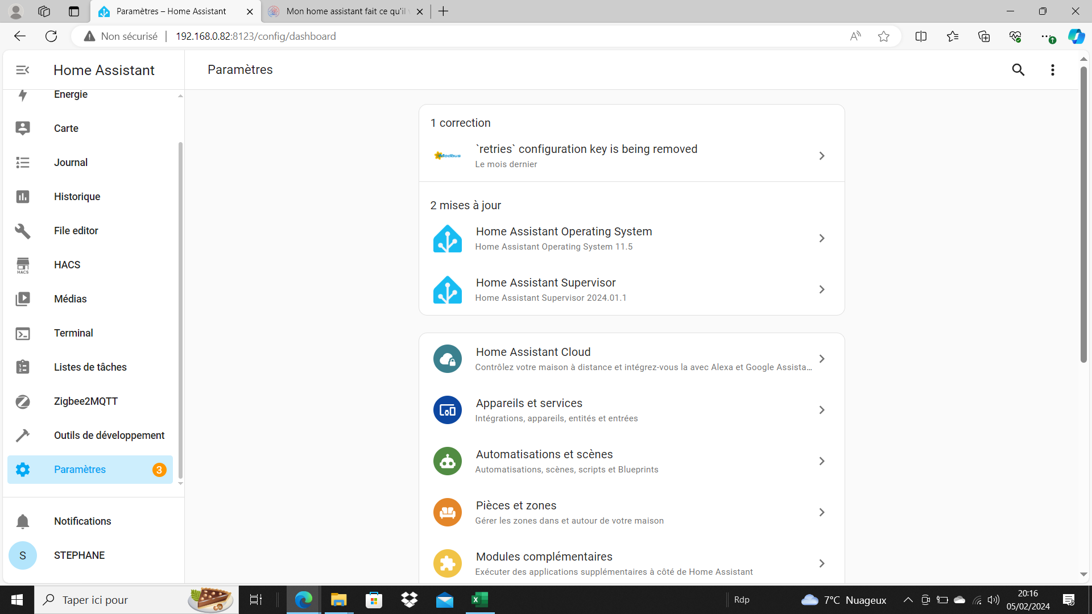Select Historique in the sidebar
The width and height of the screenshot is (1092, 614).
(77, 197)
